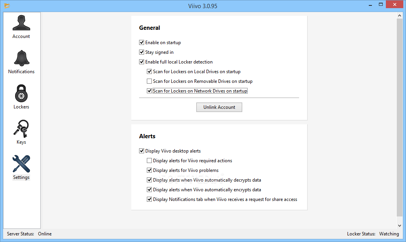406x242 pixels.
Task: Click the Viivo app icon in title bar
Action: click(7, 5)
